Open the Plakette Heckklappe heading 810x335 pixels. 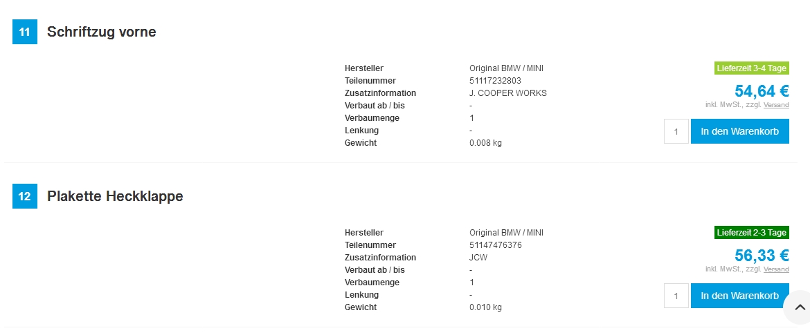pos(115,196)
